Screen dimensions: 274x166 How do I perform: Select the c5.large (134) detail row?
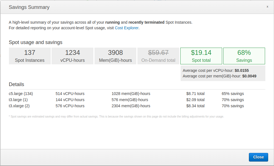pyautogui.click(x=21, y=94)
